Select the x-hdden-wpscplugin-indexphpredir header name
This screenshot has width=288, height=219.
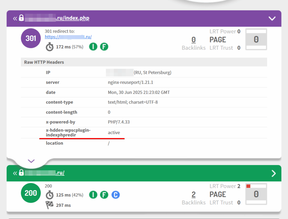pos(68,132)
